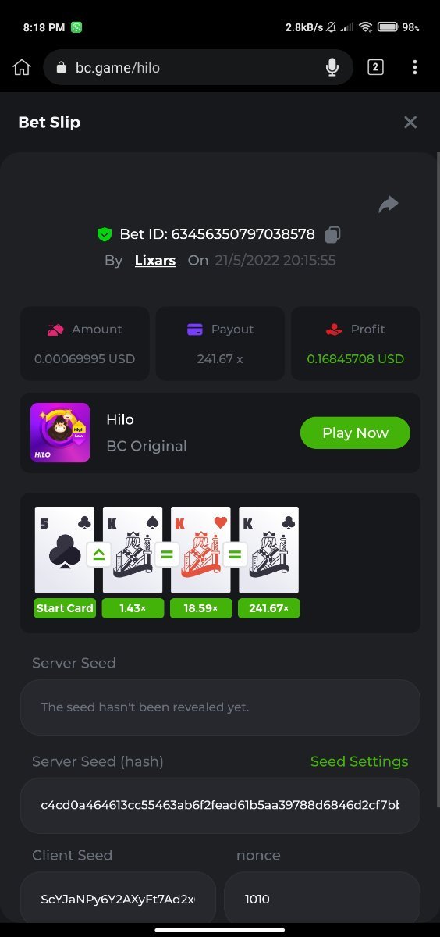
Task: Tap the microphone voice search icon
Action: coord(332,68)
